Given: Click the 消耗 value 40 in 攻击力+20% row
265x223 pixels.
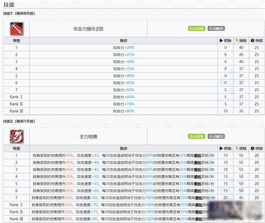Looking at the screenshot, I should coord(241,48).
